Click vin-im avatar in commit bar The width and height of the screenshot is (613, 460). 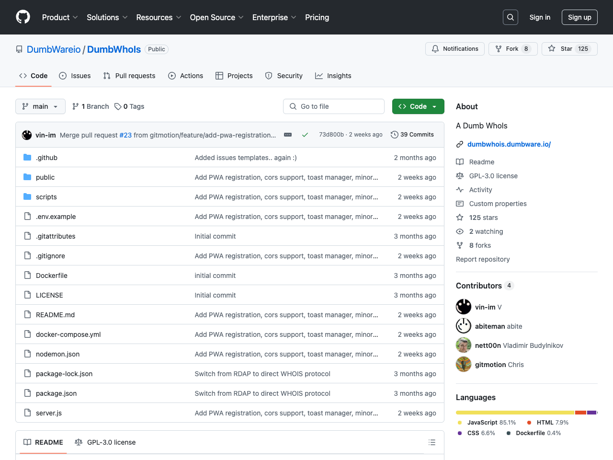(x=27, y=135)
